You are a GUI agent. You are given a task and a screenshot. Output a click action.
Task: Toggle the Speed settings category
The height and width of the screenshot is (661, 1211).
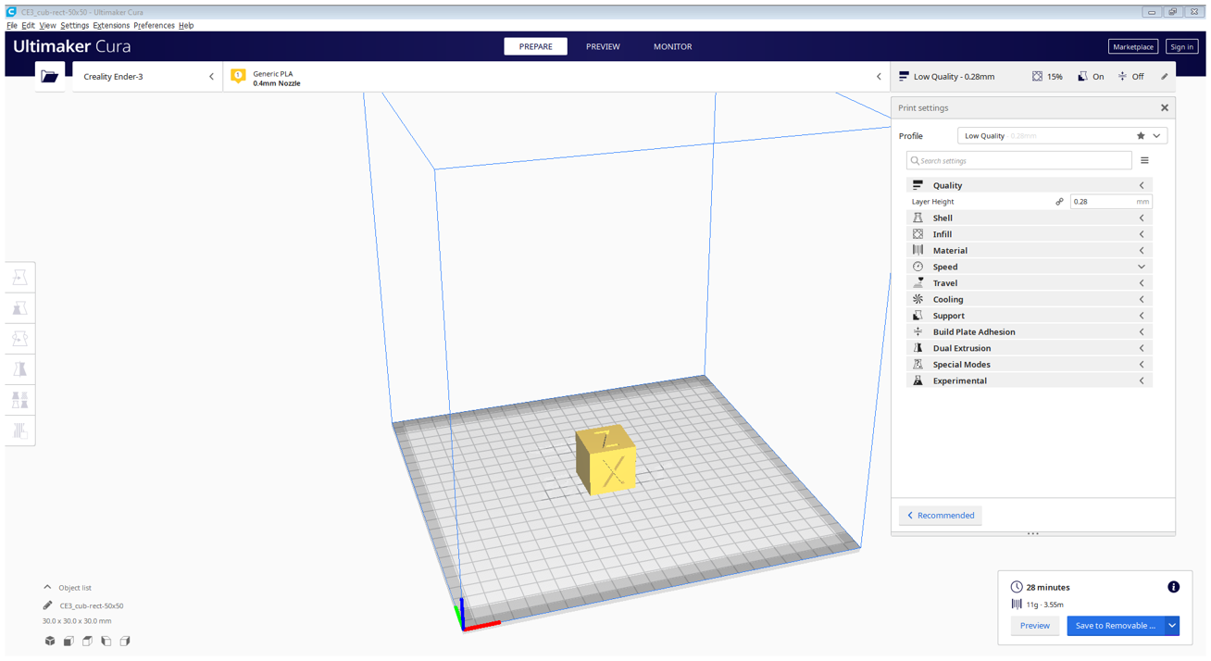click(x=1030, y=267)
